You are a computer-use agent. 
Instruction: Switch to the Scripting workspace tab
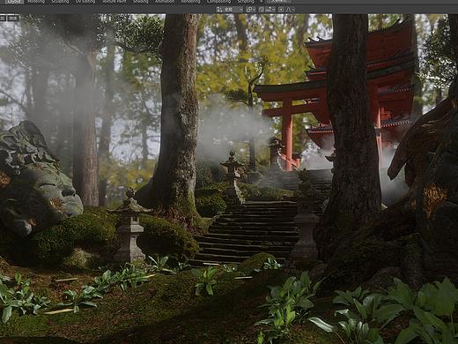[x=246, y=1]
